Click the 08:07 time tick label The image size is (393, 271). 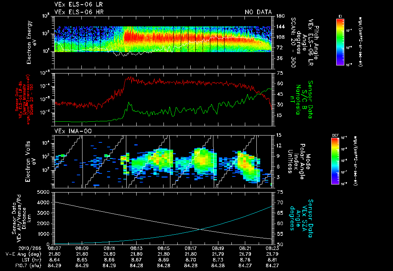[x=54, y=248]
